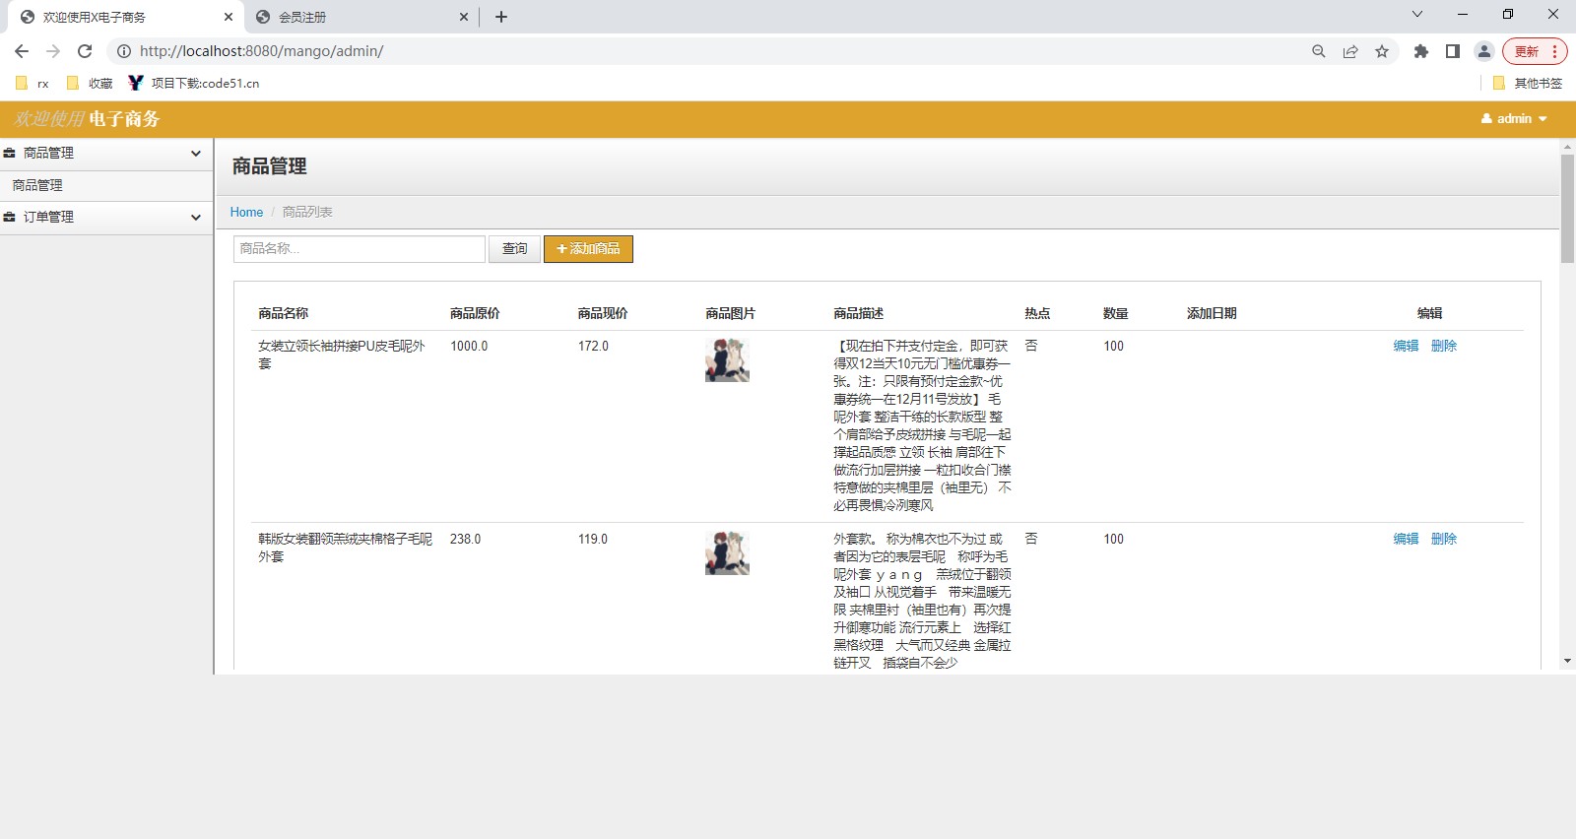Screen dimensions: 1576x839
Task: Click the scrollbar up arrow
Action: 1567,147
